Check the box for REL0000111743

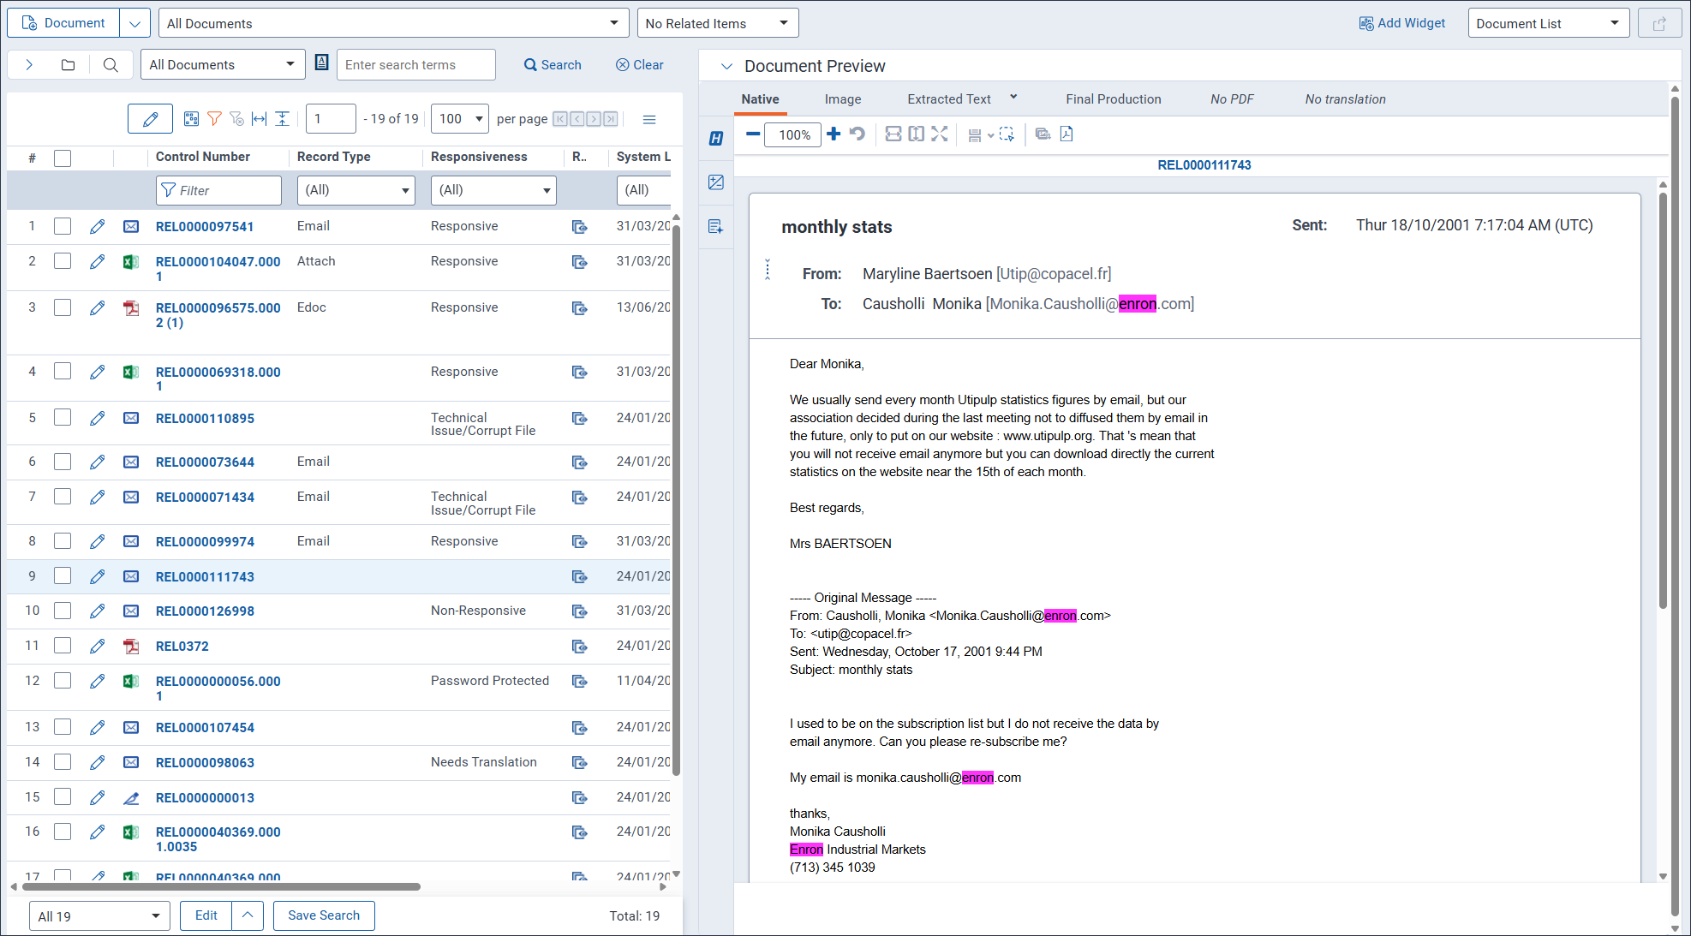tap(63, 575)
